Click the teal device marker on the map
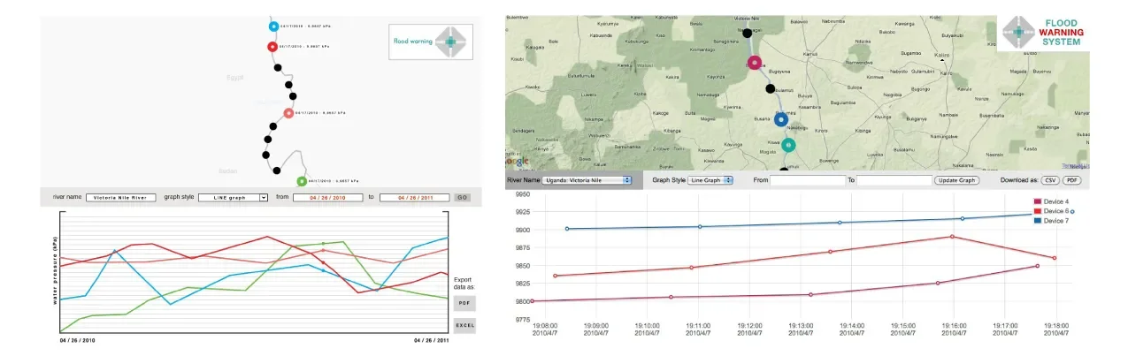 (x=788, y=145)
